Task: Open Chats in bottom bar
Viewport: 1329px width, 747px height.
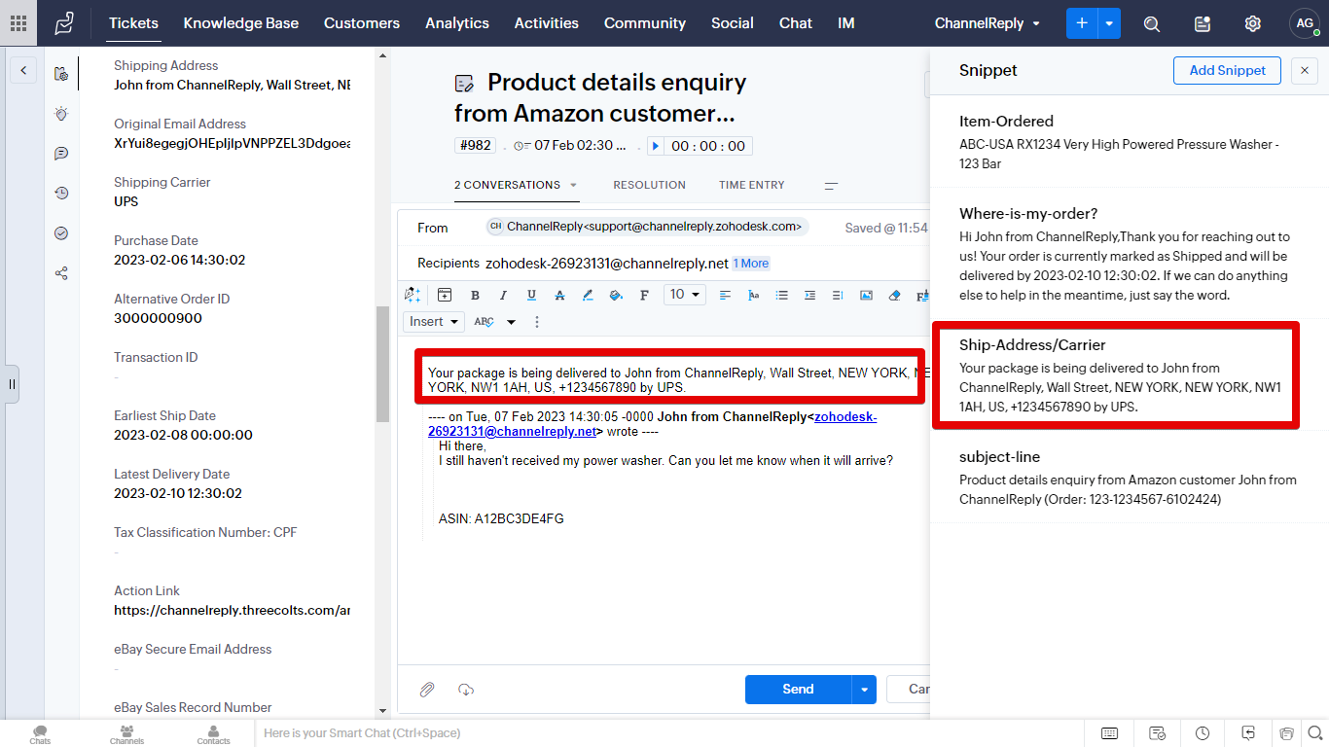Action: (40, 733)
